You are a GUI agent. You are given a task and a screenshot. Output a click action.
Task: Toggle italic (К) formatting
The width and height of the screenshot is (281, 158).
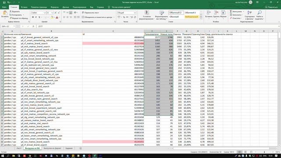point(36,17)
